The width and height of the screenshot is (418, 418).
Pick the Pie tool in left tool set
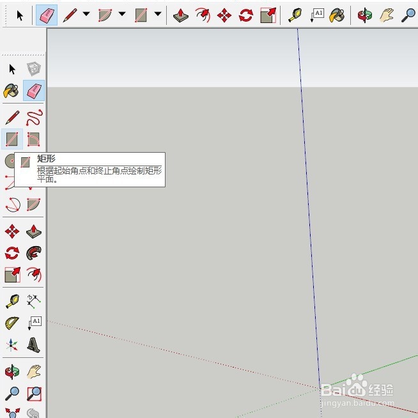click(x=34, y=205)
